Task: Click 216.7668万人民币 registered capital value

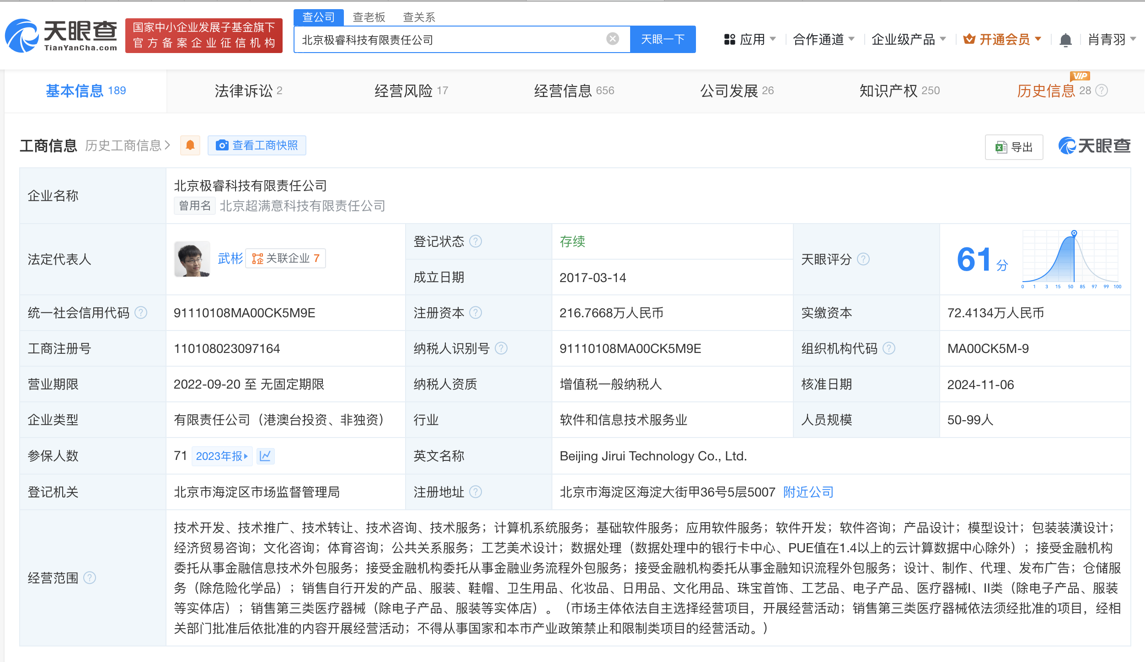Action: [611, 313]
